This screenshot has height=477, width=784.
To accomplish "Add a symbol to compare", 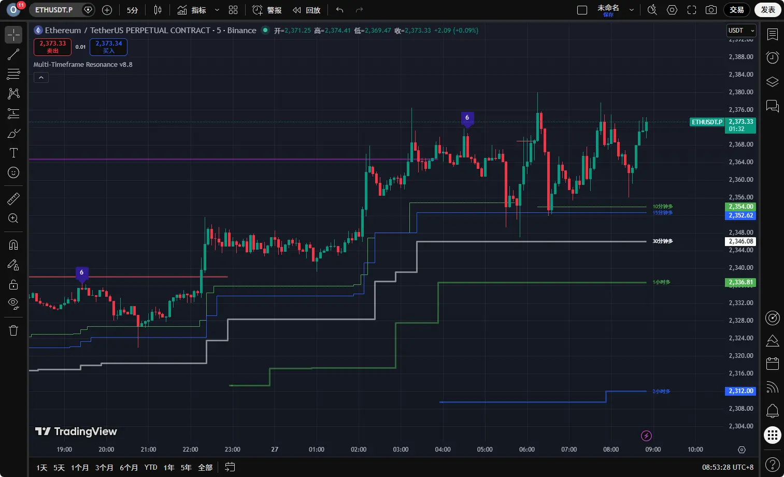I will [107, 10].
